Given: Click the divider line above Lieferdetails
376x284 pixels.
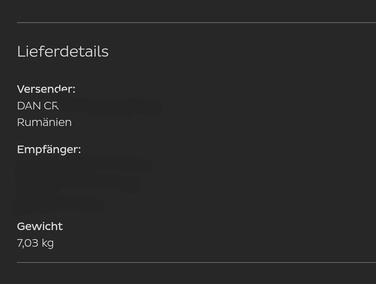Looking at the screenshot, I should 196,23.
